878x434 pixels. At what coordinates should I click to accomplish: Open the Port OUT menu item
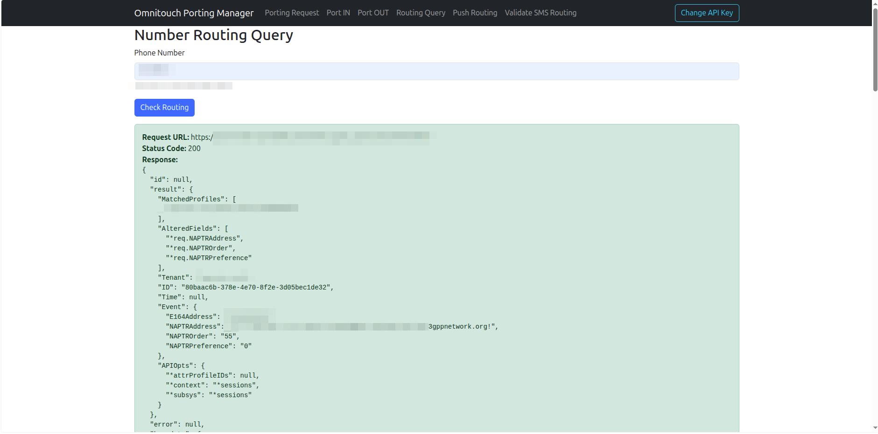pos(373,13)
